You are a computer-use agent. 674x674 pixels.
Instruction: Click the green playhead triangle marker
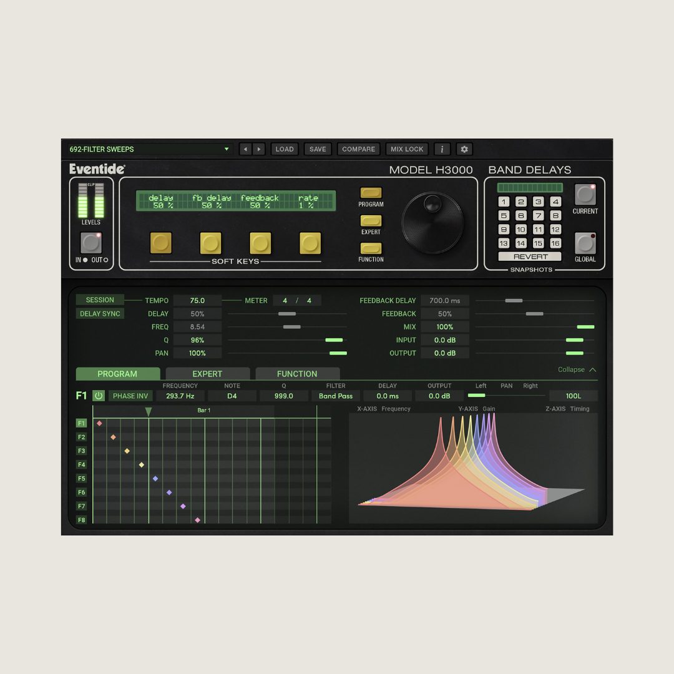click(149, 412)
